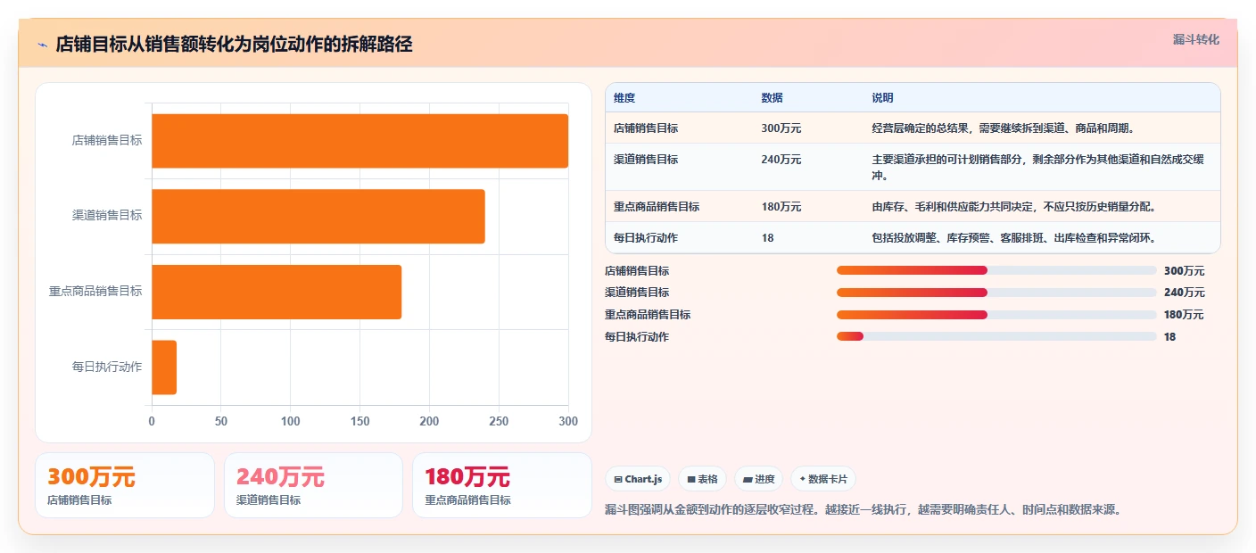Click the x-axis tick label 0
Screen dimensions: 1256x553
pos(152,422)
